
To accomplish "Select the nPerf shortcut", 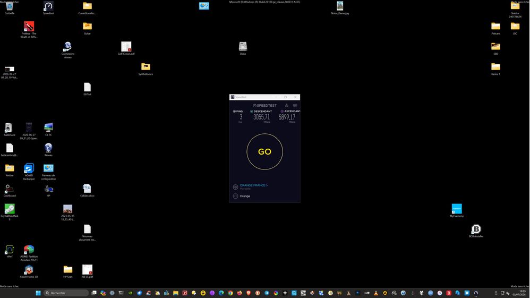I will tap(10, 251).
